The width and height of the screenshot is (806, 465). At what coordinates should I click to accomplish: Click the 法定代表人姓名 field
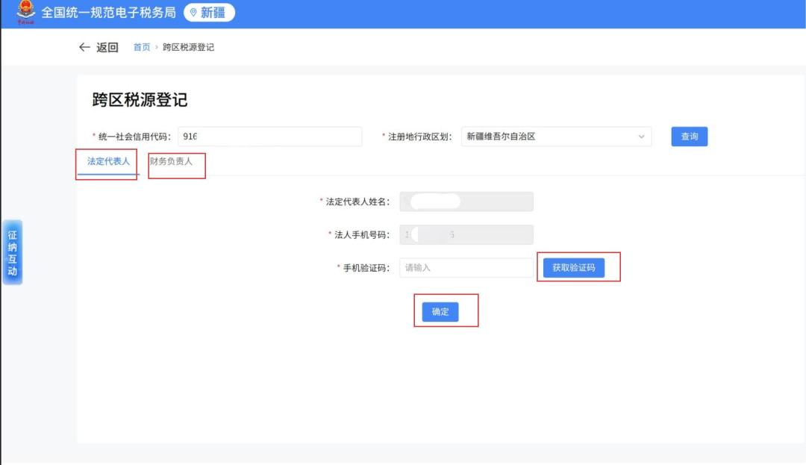coord(466,202)
